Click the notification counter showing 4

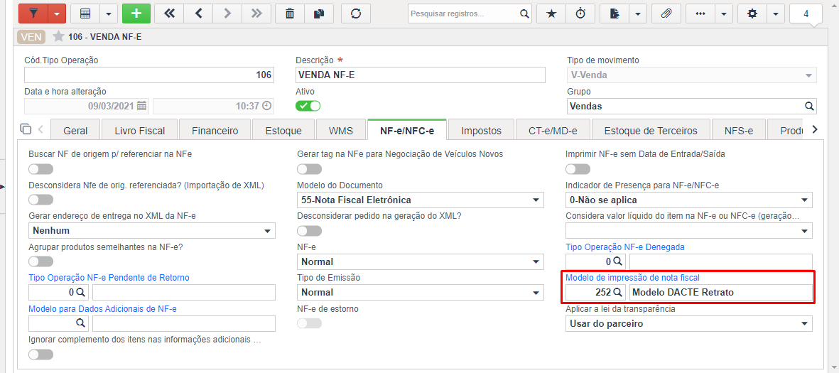(806, 14)
